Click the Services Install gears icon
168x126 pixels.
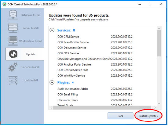pos(13,67)
